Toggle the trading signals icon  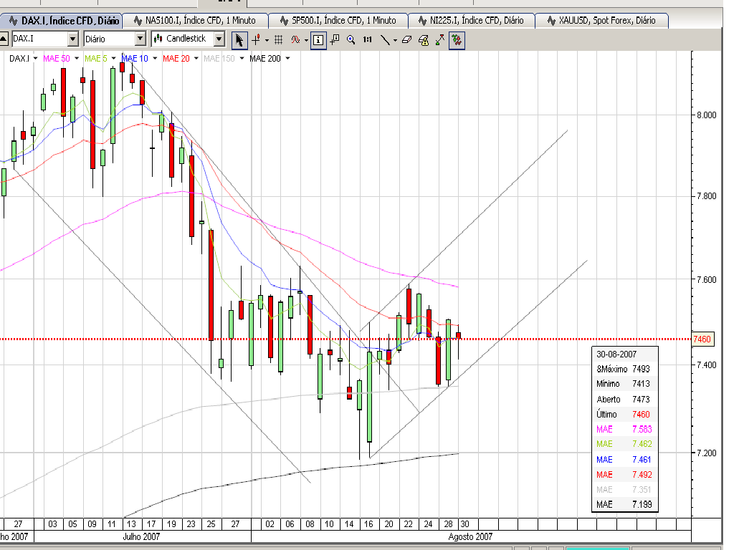point(457,40)
